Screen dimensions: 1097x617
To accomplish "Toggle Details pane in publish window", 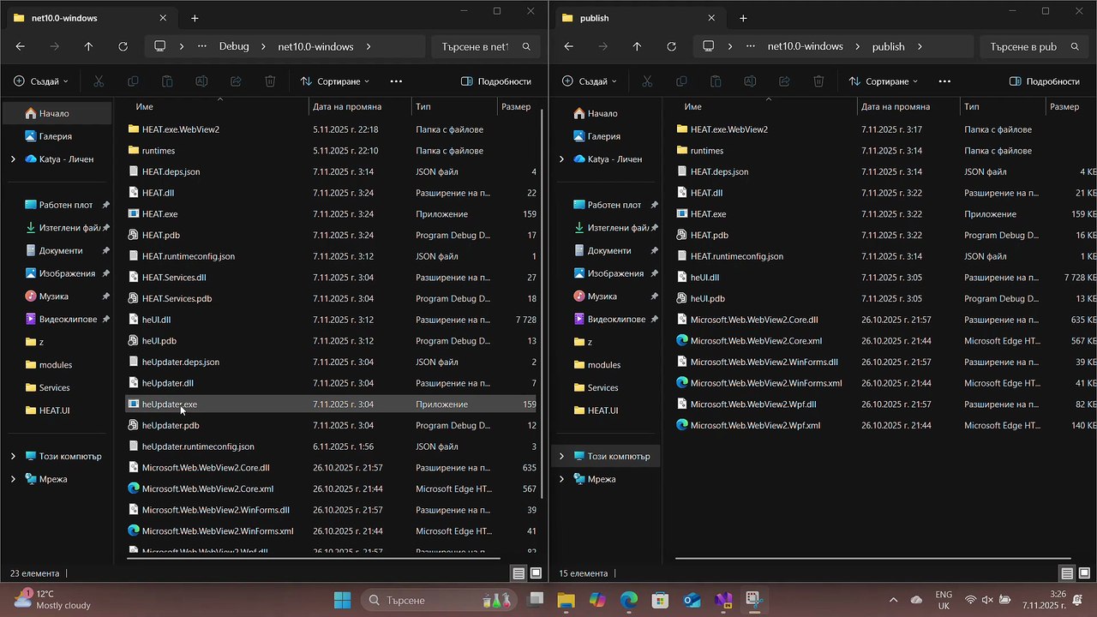I will [1045, 81].
